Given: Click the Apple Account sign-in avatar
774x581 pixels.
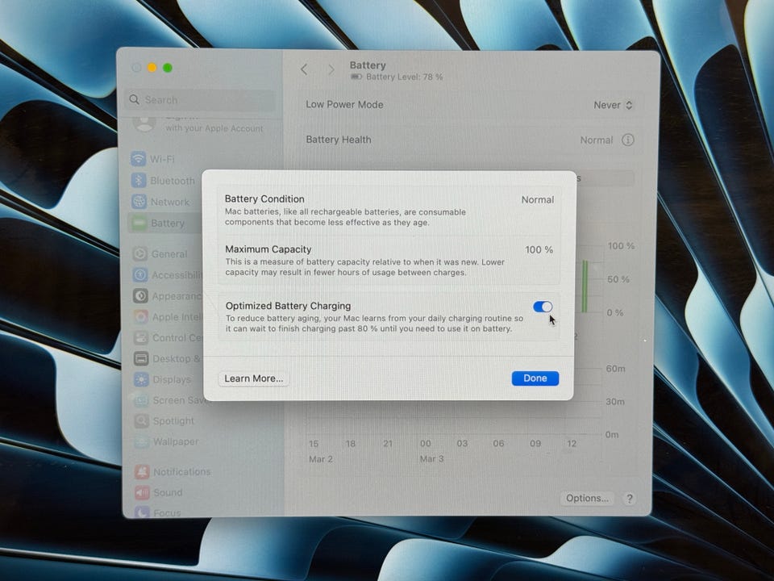Looking at the screenshot, I should tap(144, 123).
